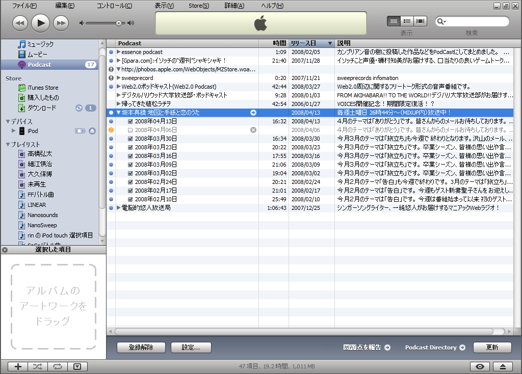Adjust the volume slider knob
This screenshot has height=374, width=522.
pyautogui.click(x=118, y=23)
